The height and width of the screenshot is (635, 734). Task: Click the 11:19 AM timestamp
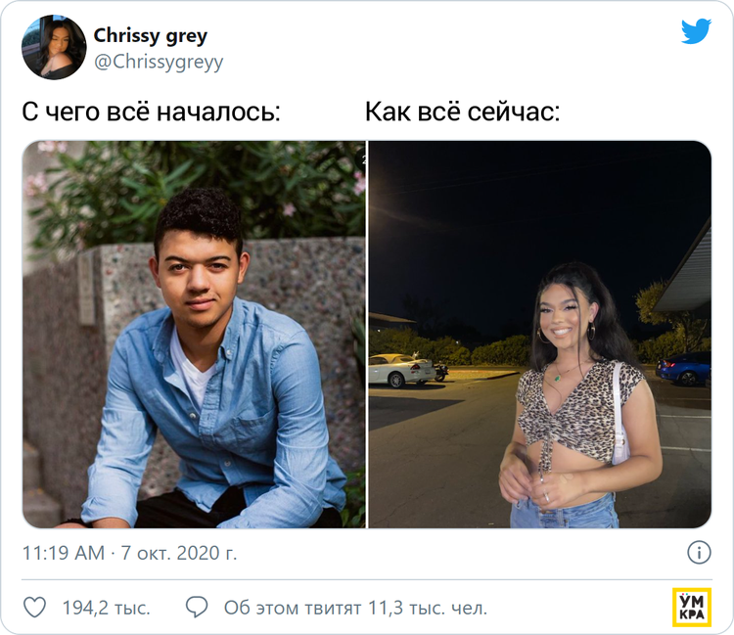(x=64, y=553)
